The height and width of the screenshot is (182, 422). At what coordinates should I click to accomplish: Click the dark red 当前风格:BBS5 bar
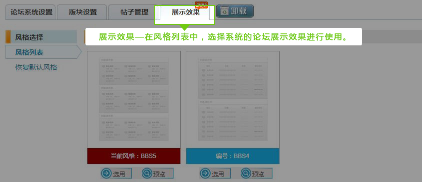pyautogui.click(x=134, y=156)
